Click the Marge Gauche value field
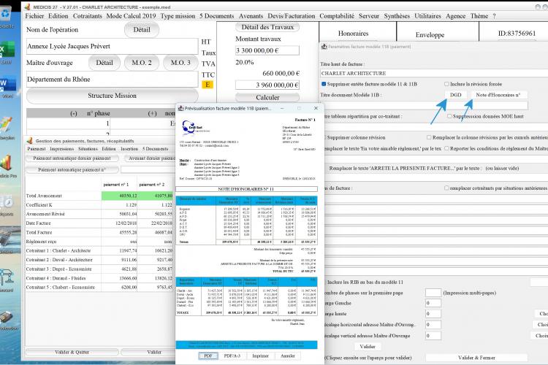548x365 pixels. pos(433,303)
